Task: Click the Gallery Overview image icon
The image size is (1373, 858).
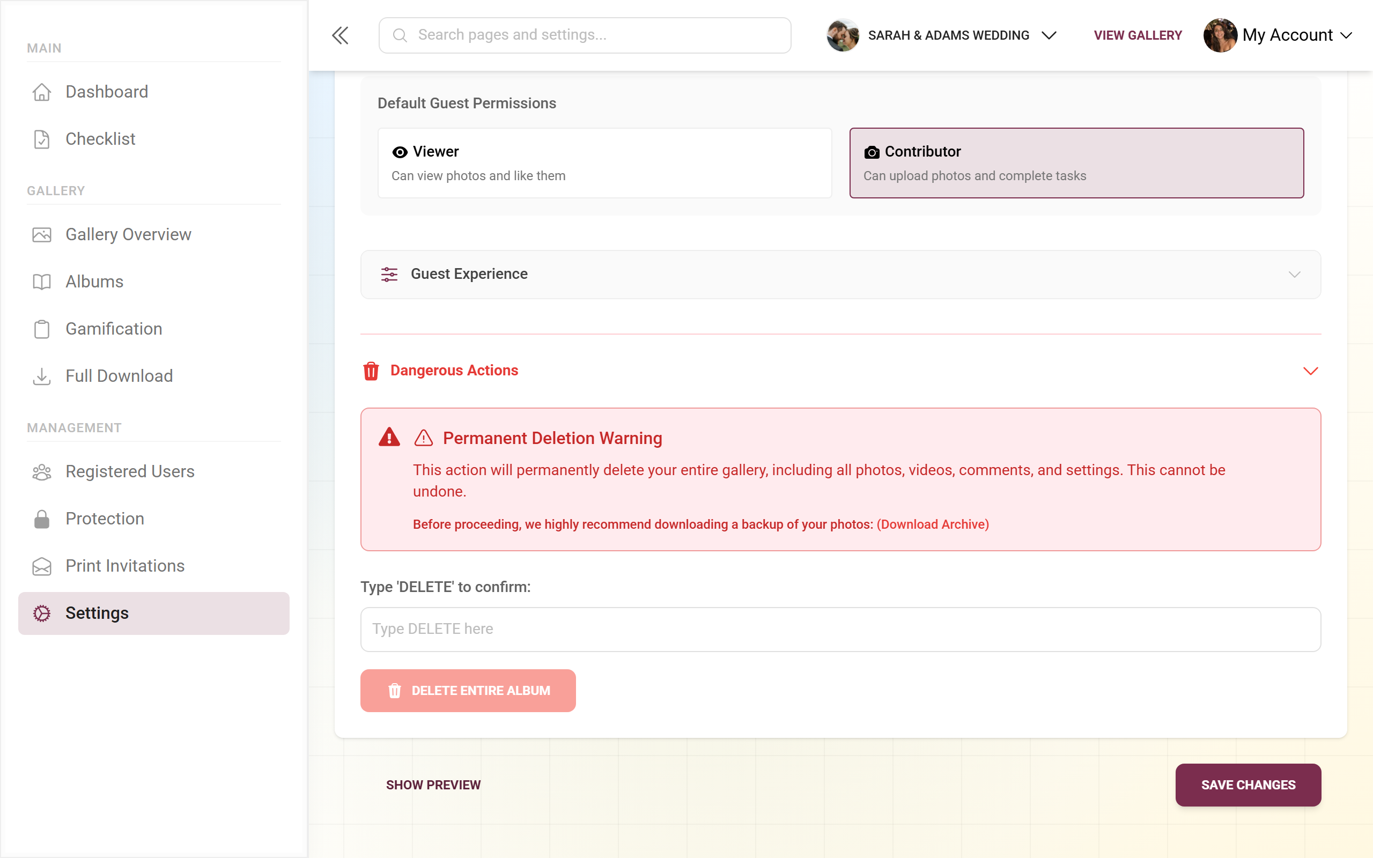Action: click(x=41, y=234)
